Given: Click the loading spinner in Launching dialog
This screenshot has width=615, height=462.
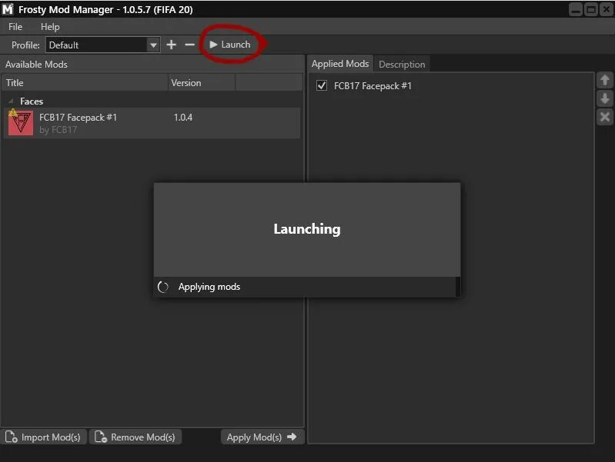Looking at the screenshot, I should pyautogui.click(x=162, y=287).
